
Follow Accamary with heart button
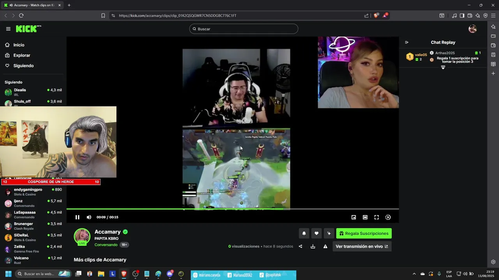pos(317,233)
